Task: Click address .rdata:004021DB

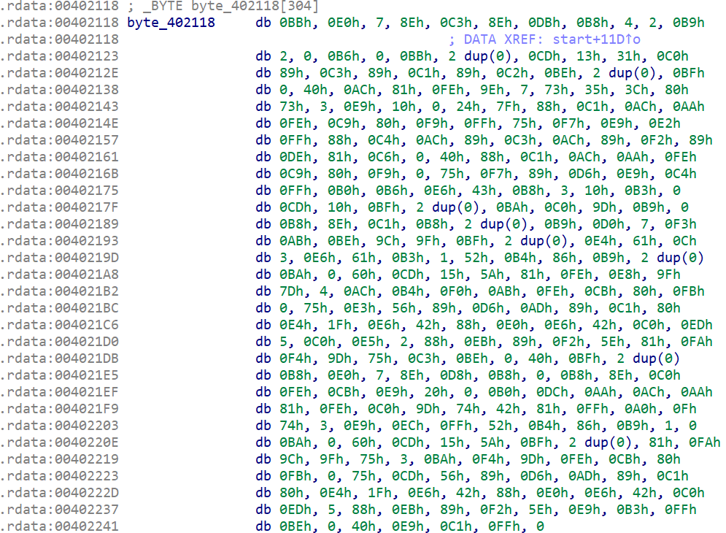Action: click(x=59, y=358)
